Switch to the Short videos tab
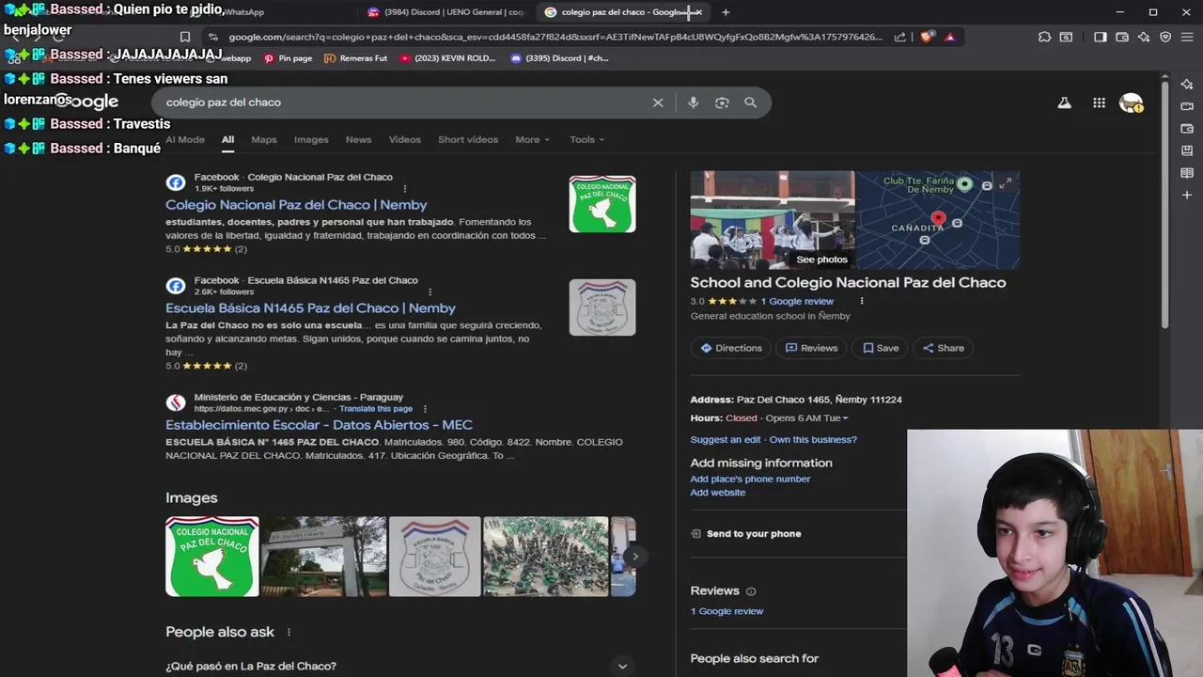This screenshot has height=677, width=1203. tap(468, 139)
